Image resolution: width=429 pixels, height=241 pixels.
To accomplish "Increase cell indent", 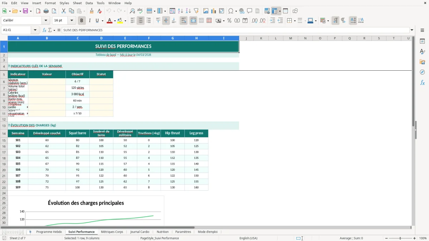I will click(x=272, y=21).
